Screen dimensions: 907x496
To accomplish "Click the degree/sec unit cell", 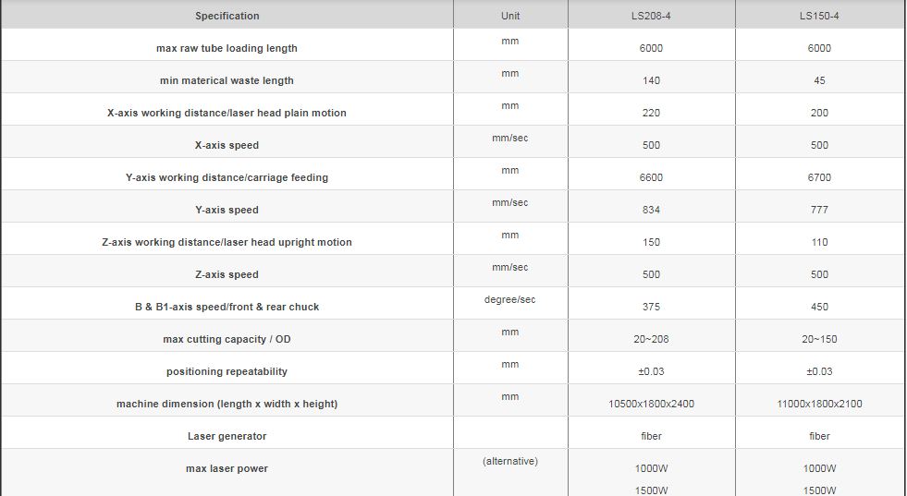I will point(510,299).
